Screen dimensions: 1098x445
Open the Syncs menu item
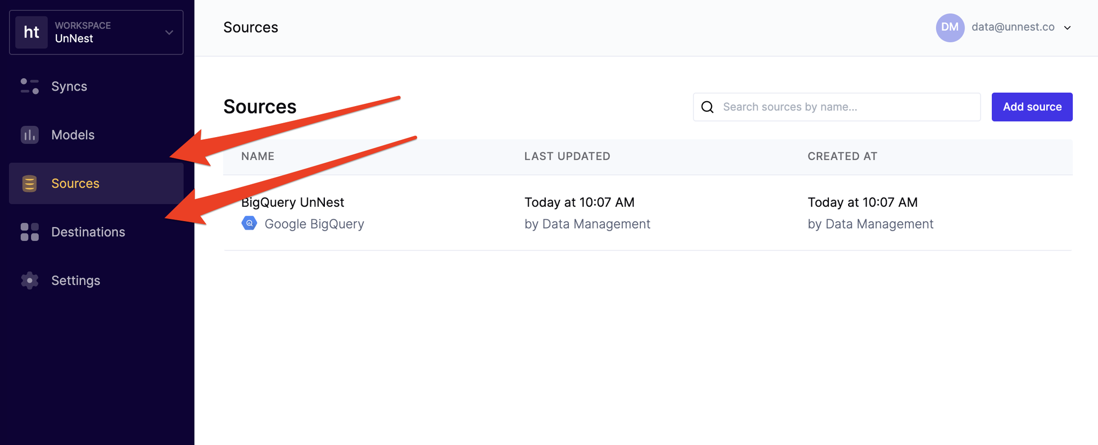coord(97,86)
